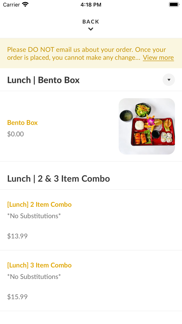Image resolution: width=182 pixels, height=324 pixels.
Task: Tap the BACK label at top
Action: click(91, 22)
